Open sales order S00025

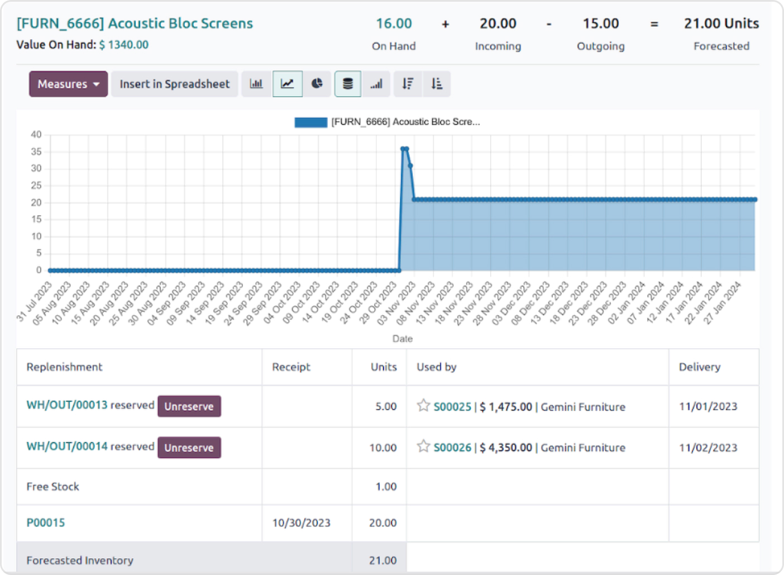point(453,407)
